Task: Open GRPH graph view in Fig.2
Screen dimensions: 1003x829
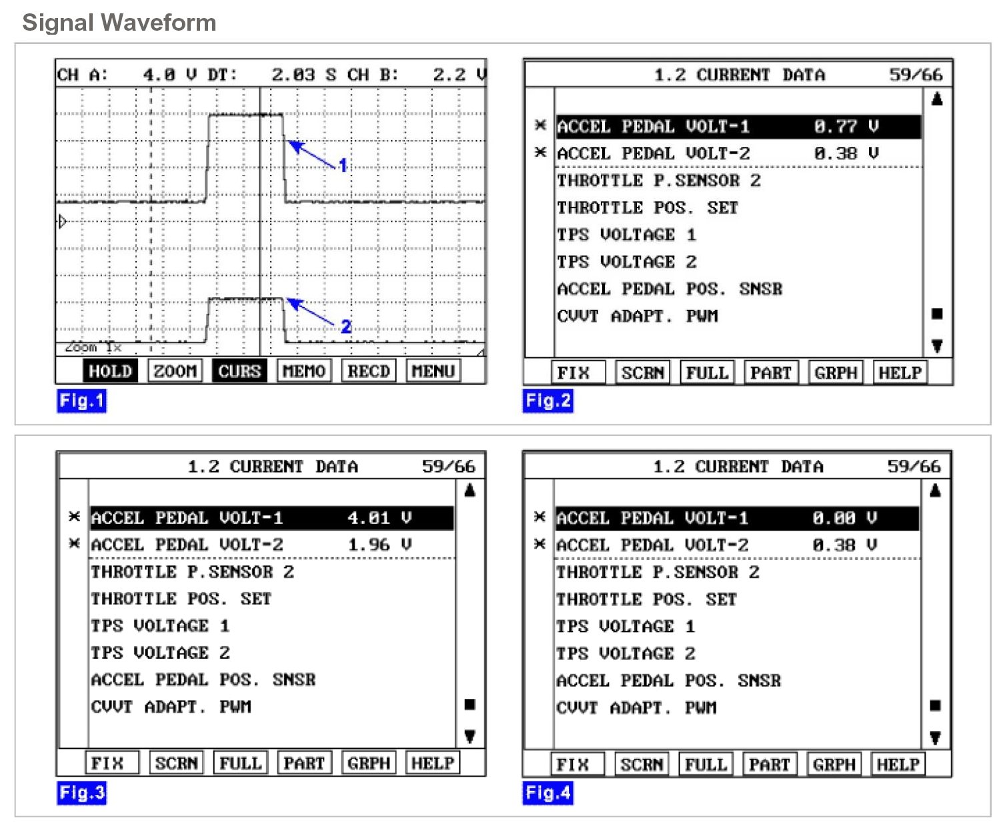Action: tap(836, 372)
